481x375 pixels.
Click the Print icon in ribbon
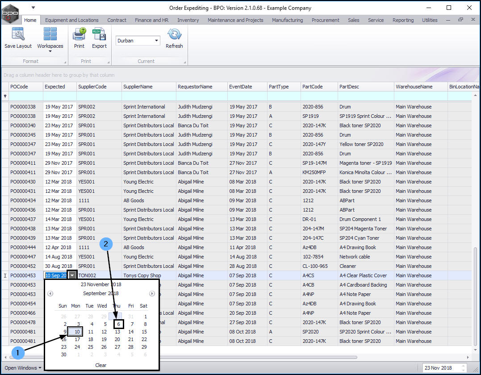(79, 35)
